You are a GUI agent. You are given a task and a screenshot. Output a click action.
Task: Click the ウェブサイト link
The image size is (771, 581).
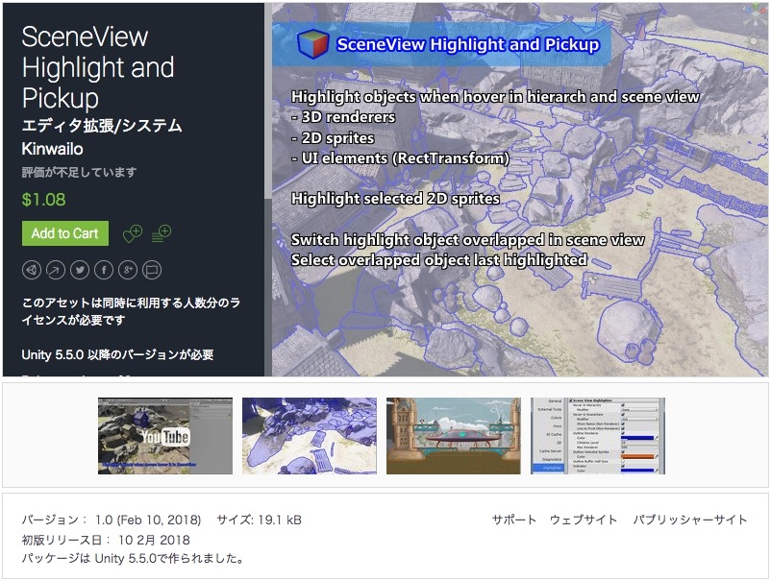click(584, 520)
